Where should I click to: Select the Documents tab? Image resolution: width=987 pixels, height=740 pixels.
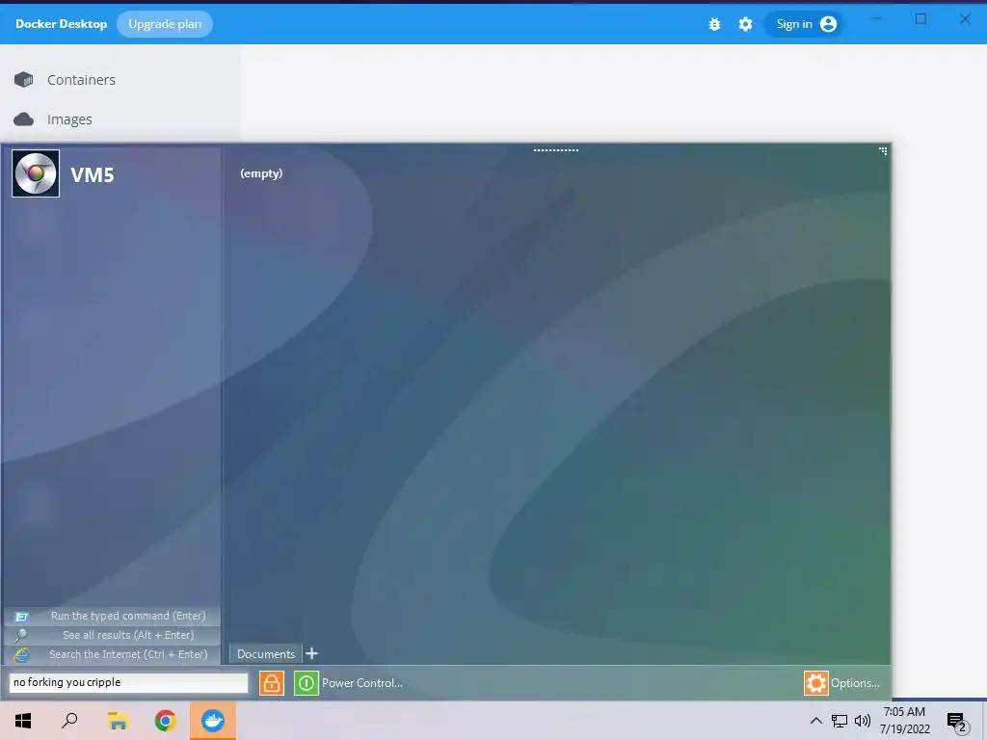point(266,654)
